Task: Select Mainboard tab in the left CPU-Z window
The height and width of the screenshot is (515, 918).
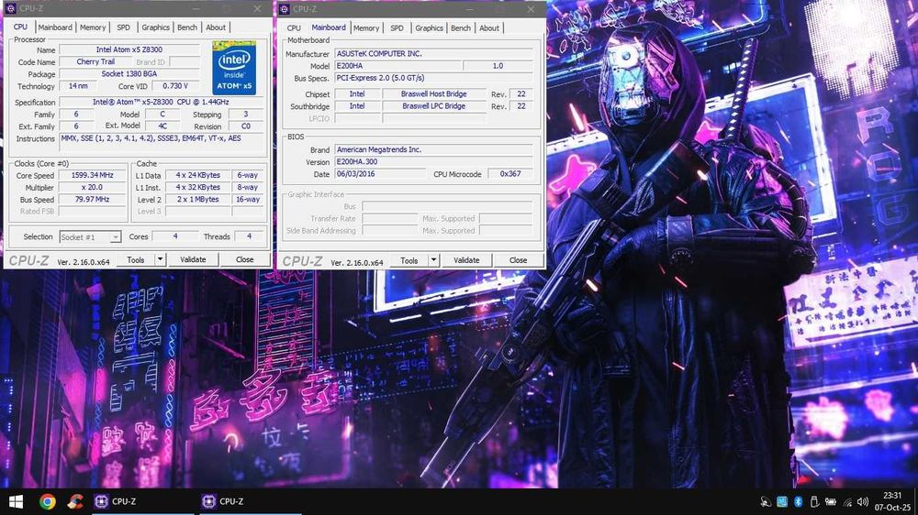Action: point(55,27)
